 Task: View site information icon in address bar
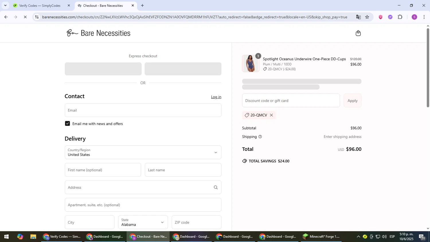coord(36,17)
